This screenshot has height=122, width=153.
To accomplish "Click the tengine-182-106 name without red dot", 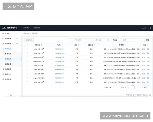I will 38,78.
